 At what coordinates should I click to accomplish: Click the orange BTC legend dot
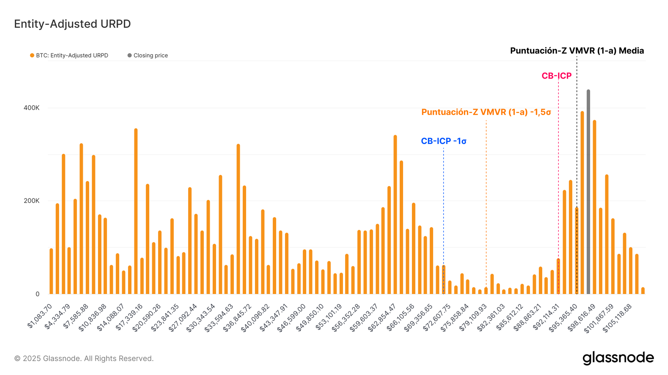32,55
